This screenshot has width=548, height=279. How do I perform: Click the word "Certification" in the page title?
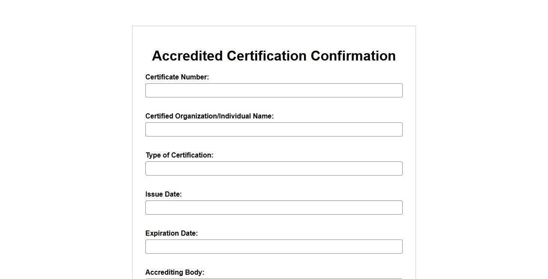[266, 56]
